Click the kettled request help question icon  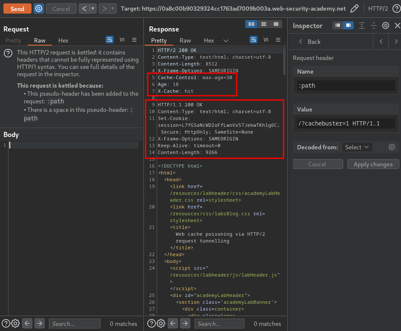(8, 53)
